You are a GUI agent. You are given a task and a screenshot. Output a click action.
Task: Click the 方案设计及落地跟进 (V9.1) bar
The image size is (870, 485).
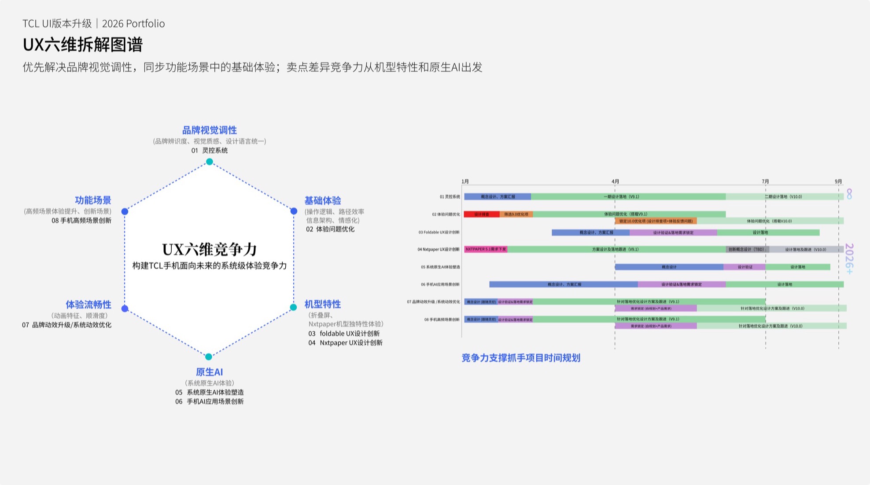(616, 249)
